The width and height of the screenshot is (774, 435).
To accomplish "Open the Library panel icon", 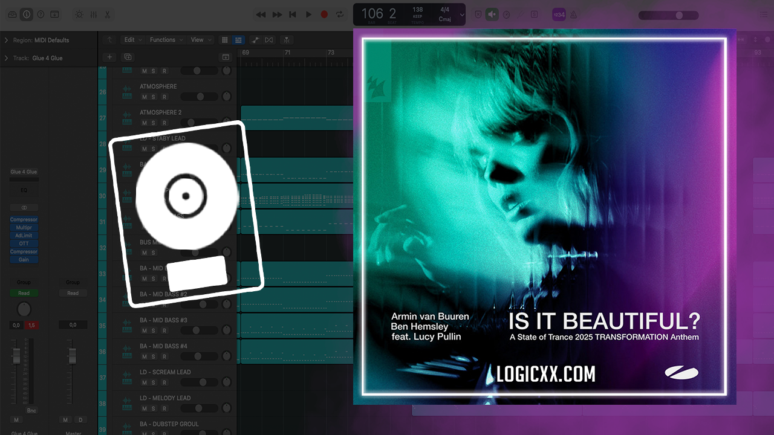I will (13, 14).
